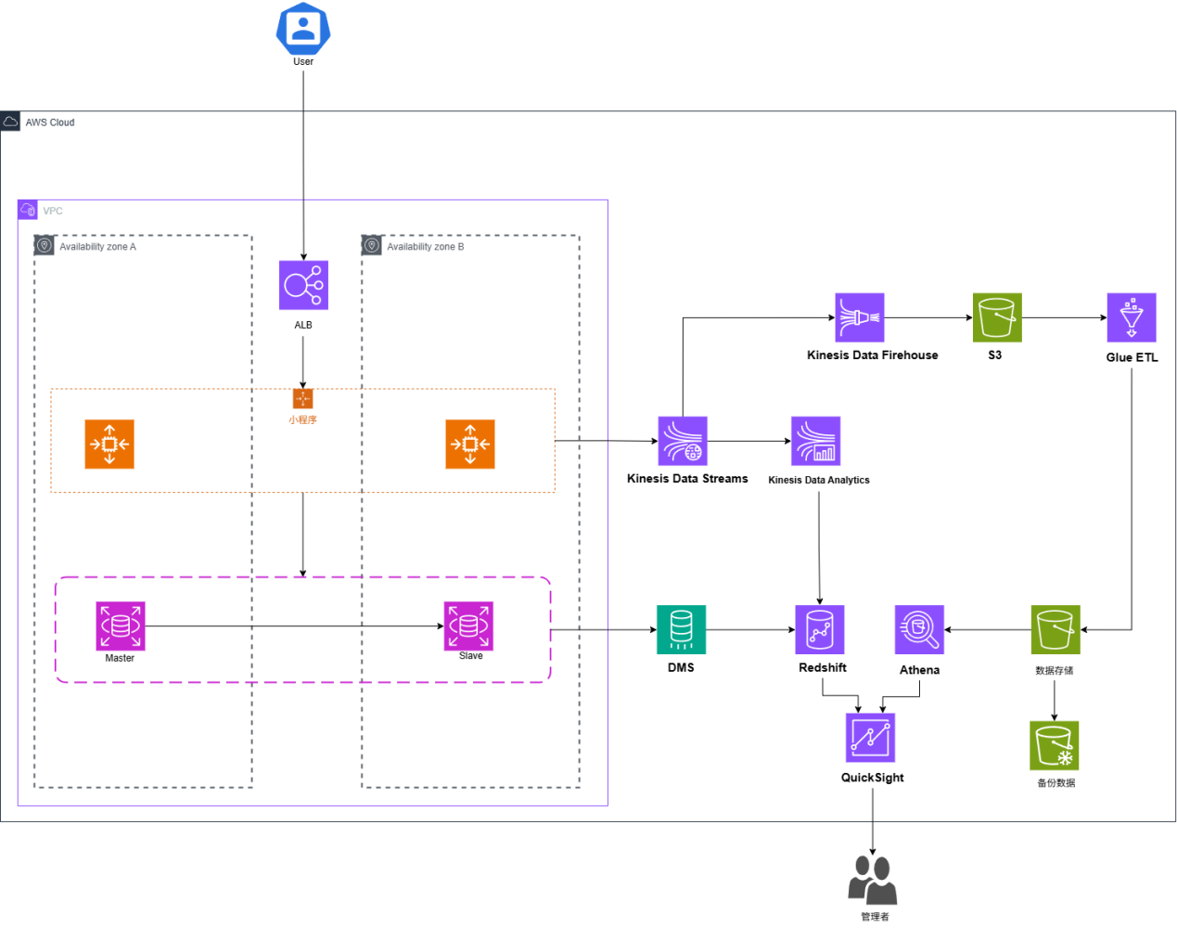1177x928 pixels.
Task: Click the Kinesis Data Streams icon
Action: (x=683, y=441)
